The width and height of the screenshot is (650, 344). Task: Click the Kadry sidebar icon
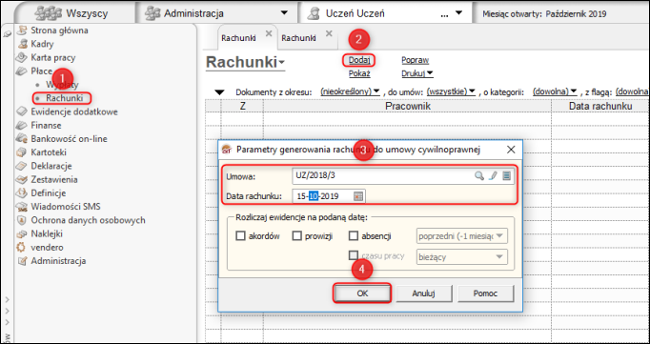pyautogui.click(x=22, y=44)
